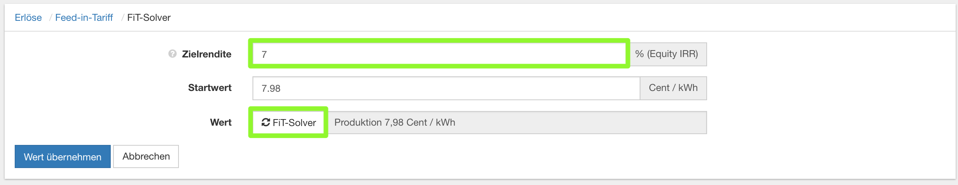Click into the Startwert input field
The width and height of the screenshot is (958, 185).
pyautogui.click(x=446, y=88)
